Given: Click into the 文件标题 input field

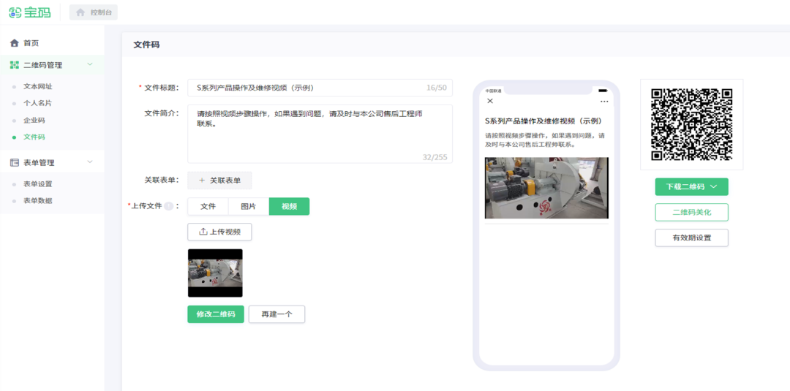Looking at the screenshot, I should point(307,88).
